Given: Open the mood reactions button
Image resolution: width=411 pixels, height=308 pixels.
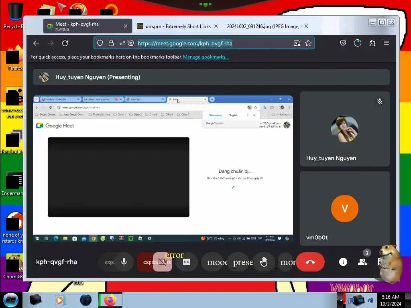Looking at the screenshot, I should [215, 262].
